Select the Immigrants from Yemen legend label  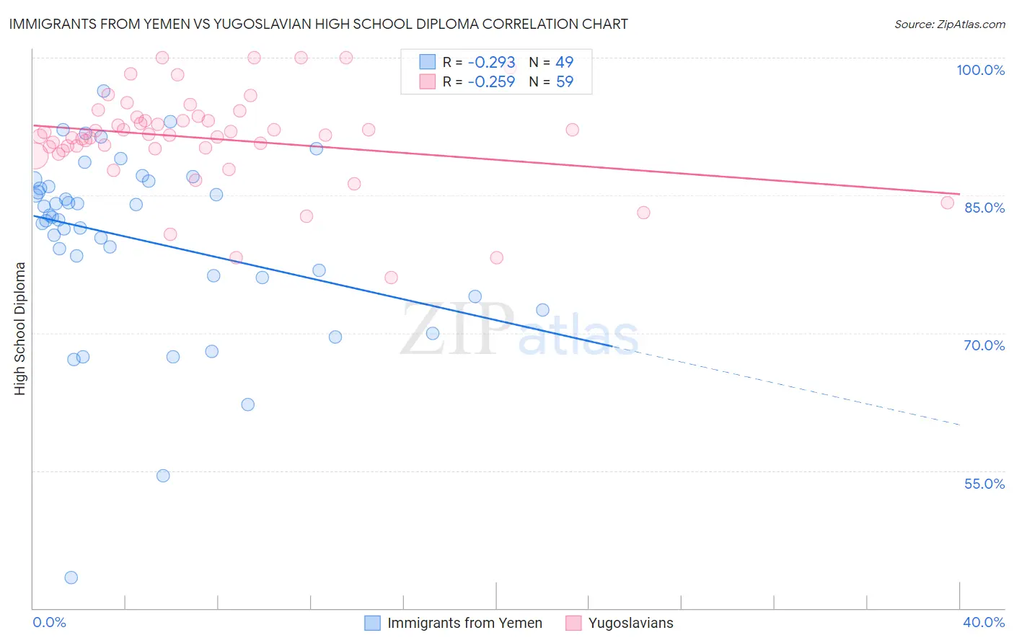pyautogui.click(x=464, y=623)
